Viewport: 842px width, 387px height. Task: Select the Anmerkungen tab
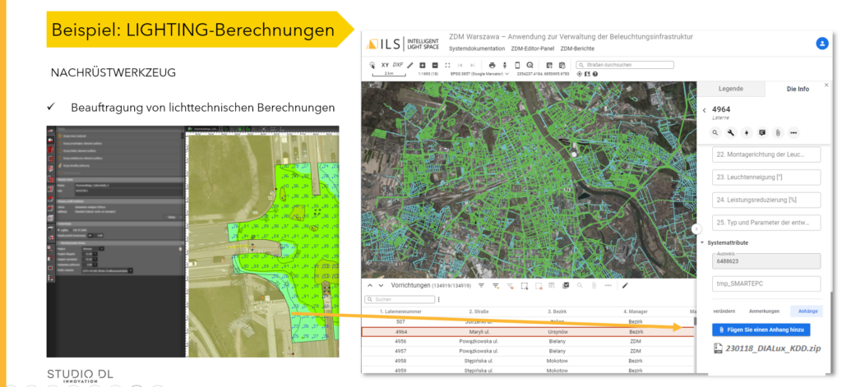pos(763,311)
